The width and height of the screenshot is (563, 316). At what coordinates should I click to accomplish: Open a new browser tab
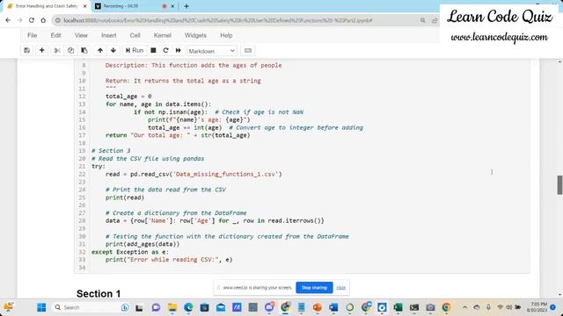[x=186, y=6]
